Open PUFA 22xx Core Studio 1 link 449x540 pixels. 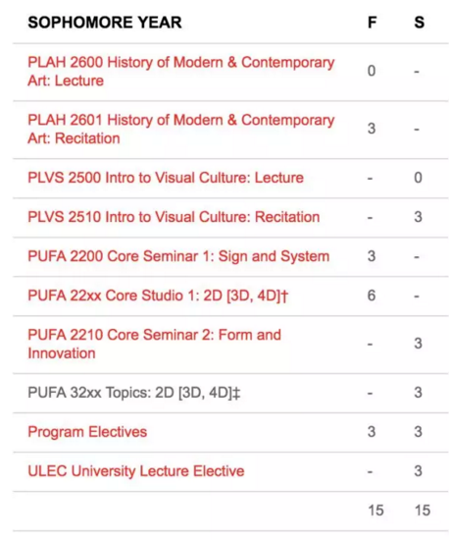point(158,296)
